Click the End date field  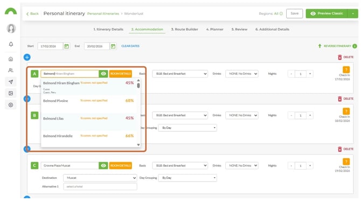pyautogui.click(x=96, y=46)
